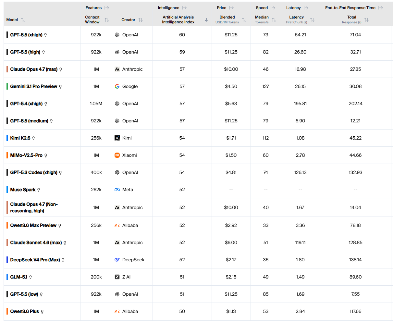
Task: Open the Kimi K2.6 model link
Action: [x=20, y=138]
